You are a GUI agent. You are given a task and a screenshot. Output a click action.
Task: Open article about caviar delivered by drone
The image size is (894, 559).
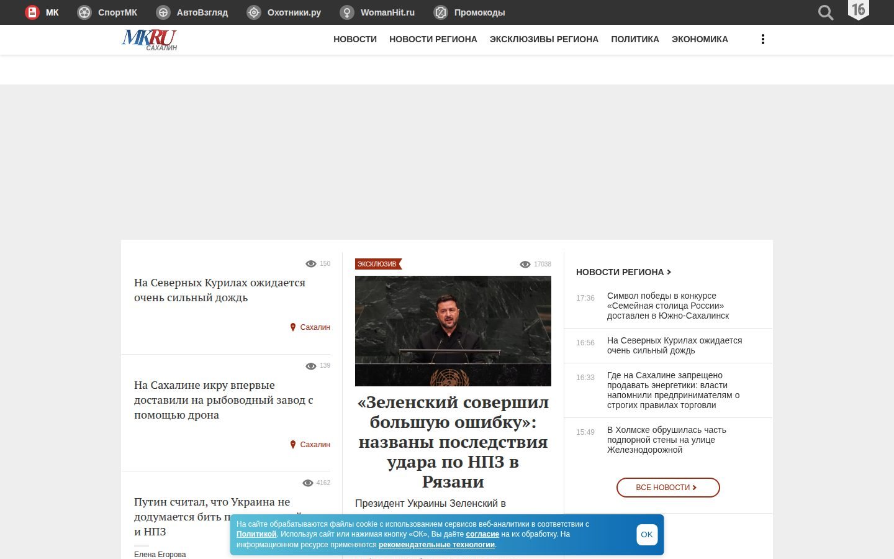click(x=223, y=400)
